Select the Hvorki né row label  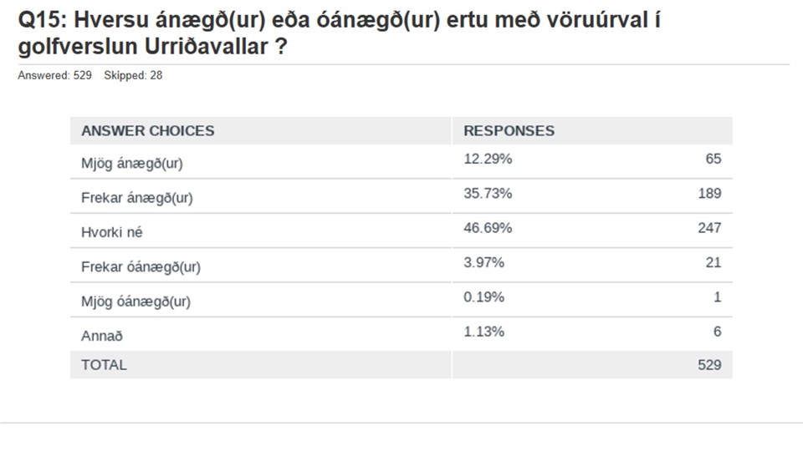coord(111,232)
